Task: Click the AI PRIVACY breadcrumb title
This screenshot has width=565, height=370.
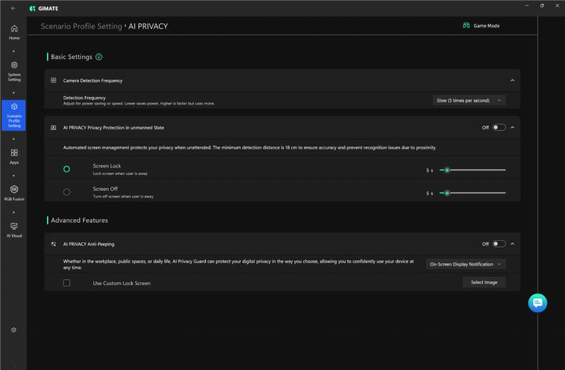Action: click(x=148, y=26)
